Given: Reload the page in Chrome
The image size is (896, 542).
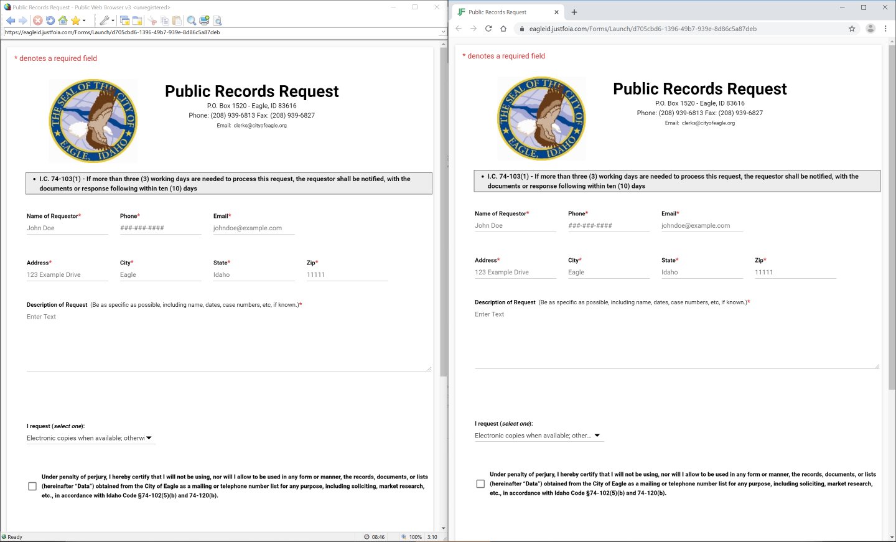Looking at the screenshot, I should click(x=488, y=29).
